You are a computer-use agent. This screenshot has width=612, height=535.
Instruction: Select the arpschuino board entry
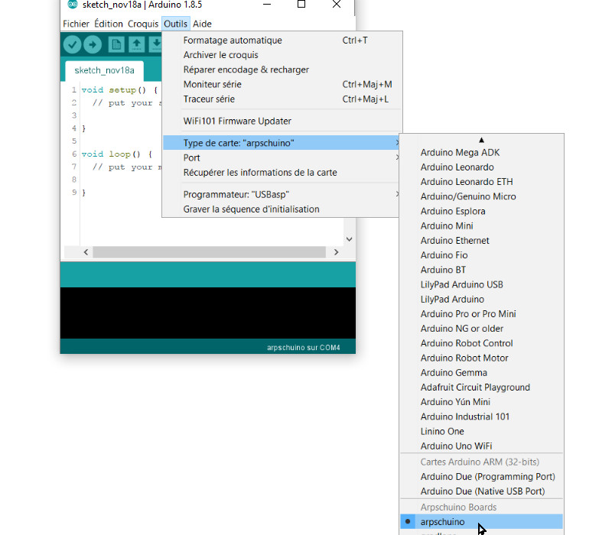(482, 522)
